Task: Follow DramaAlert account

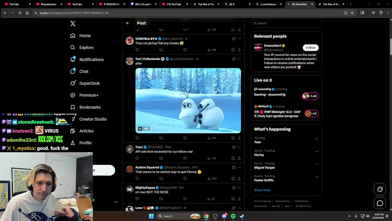Action: (311, 48)
